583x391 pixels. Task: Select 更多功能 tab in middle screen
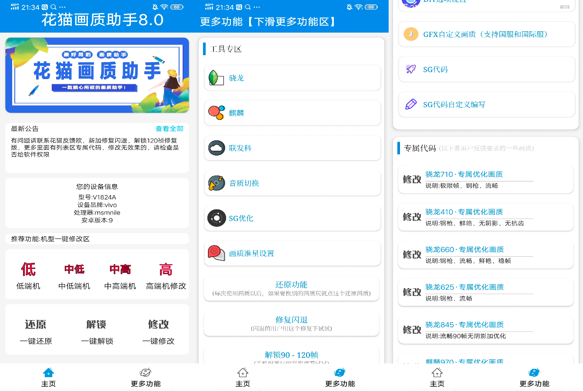(x=340, y=377)
